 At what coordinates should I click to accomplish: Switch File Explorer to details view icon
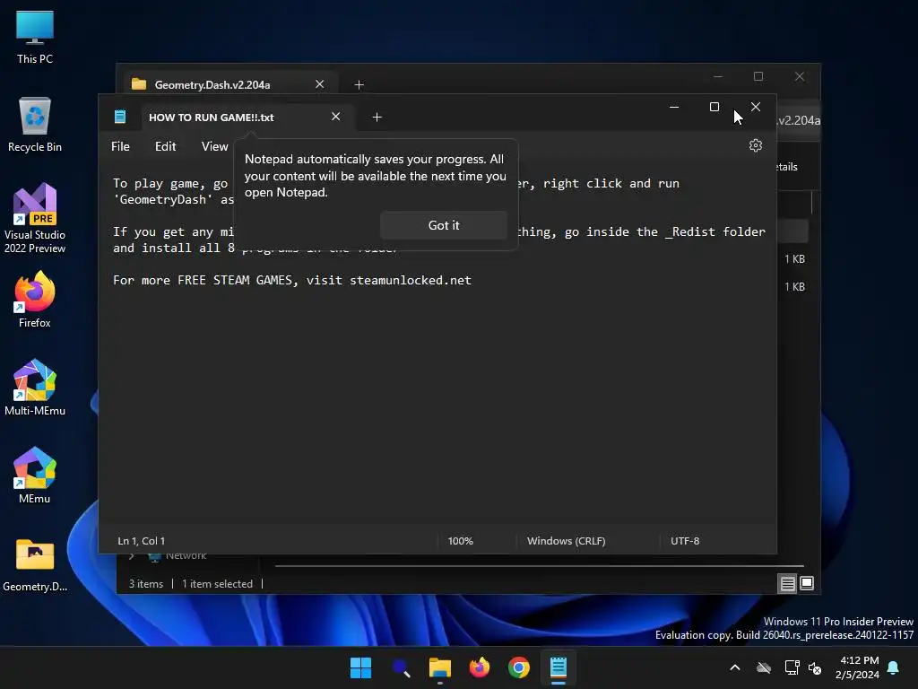pyautogui.click(x=787, y=583)
